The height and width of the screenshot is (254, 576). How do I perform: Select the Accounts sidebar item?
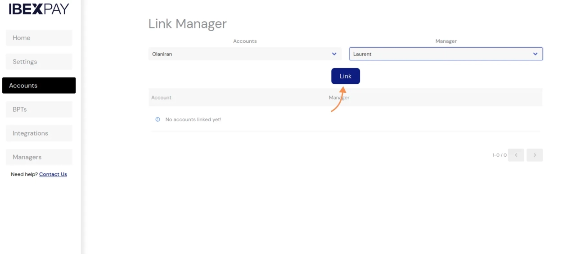click(39, 86)
